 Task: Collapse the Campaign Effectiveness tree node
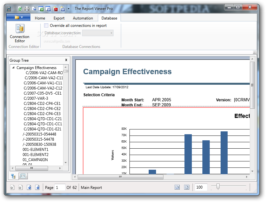(x=13, y=67)
